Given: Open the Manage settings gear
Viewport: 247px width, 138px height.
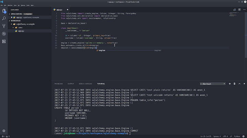Looking at the screenshot, I should 4,131.
